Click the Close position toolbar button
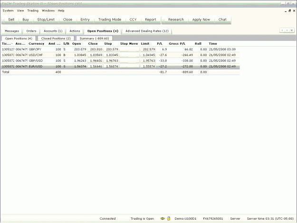This screenshot has width=297, height=223. pyautogui.click(x=67, y=19)
